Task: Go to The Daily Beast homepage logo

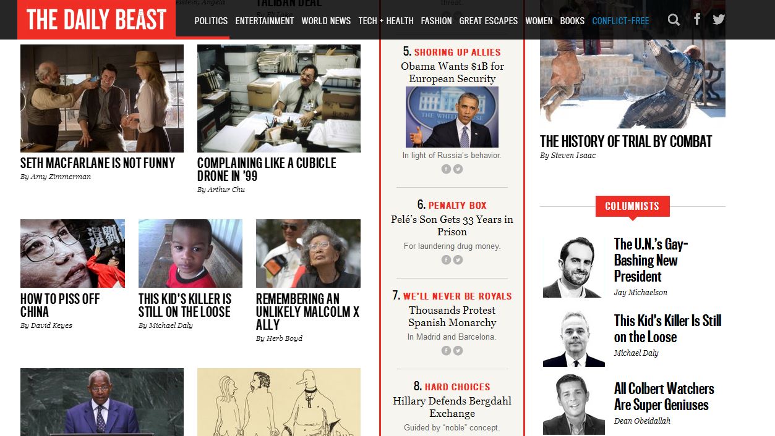Action: click(x=96, y=20)
